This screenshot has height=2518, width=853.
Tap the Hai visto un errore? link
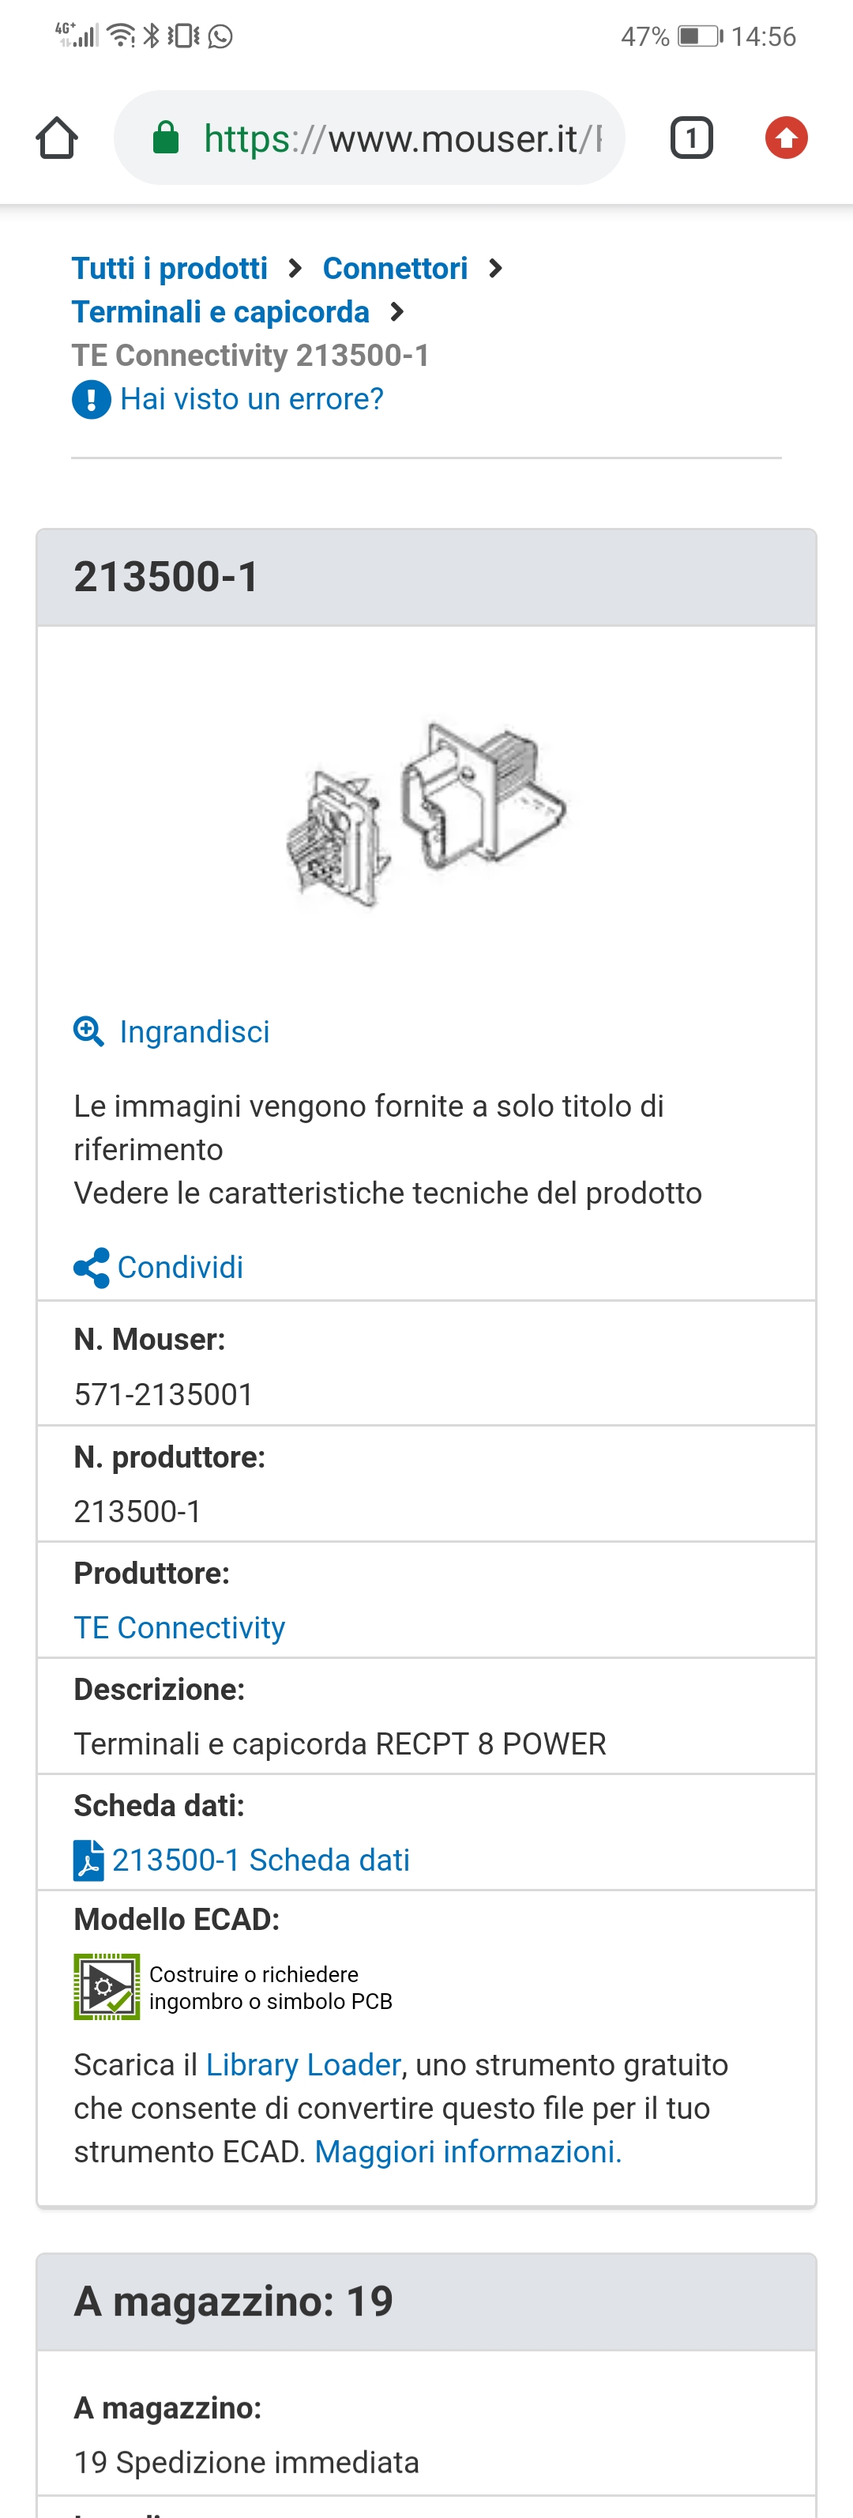coord(251,399)
